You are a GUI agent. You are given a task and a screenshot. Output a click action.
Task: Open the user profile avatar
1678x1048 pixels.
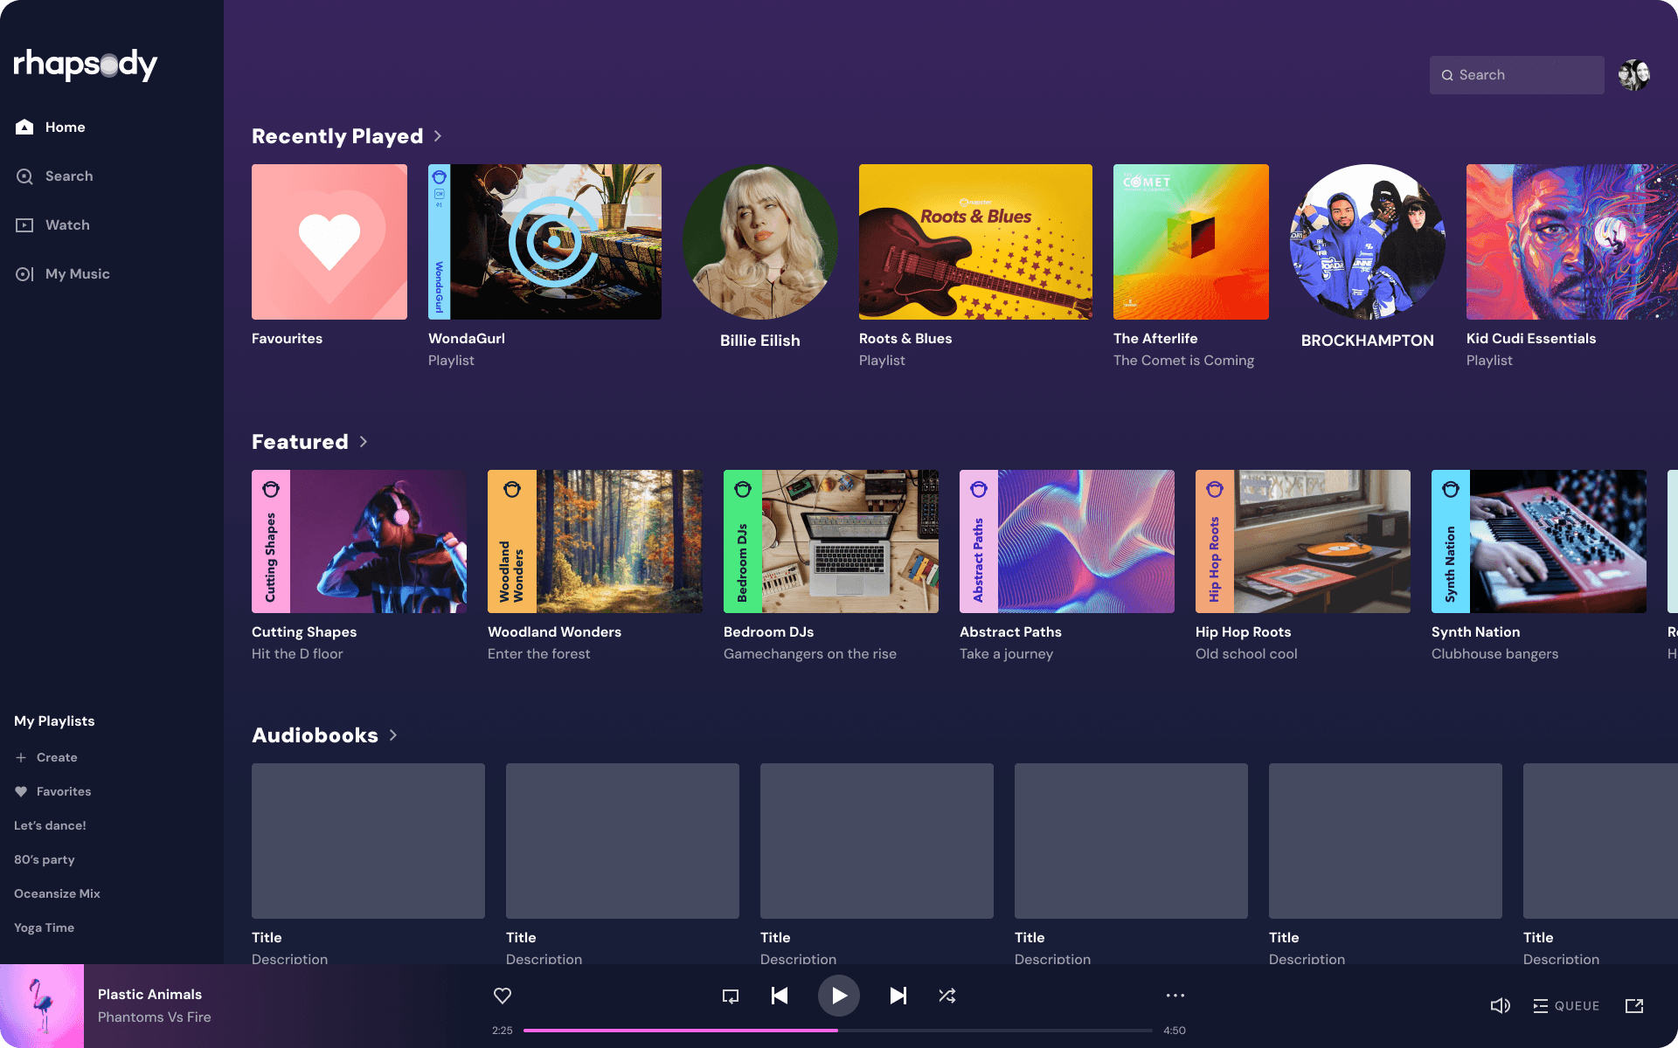point(1633,75)
